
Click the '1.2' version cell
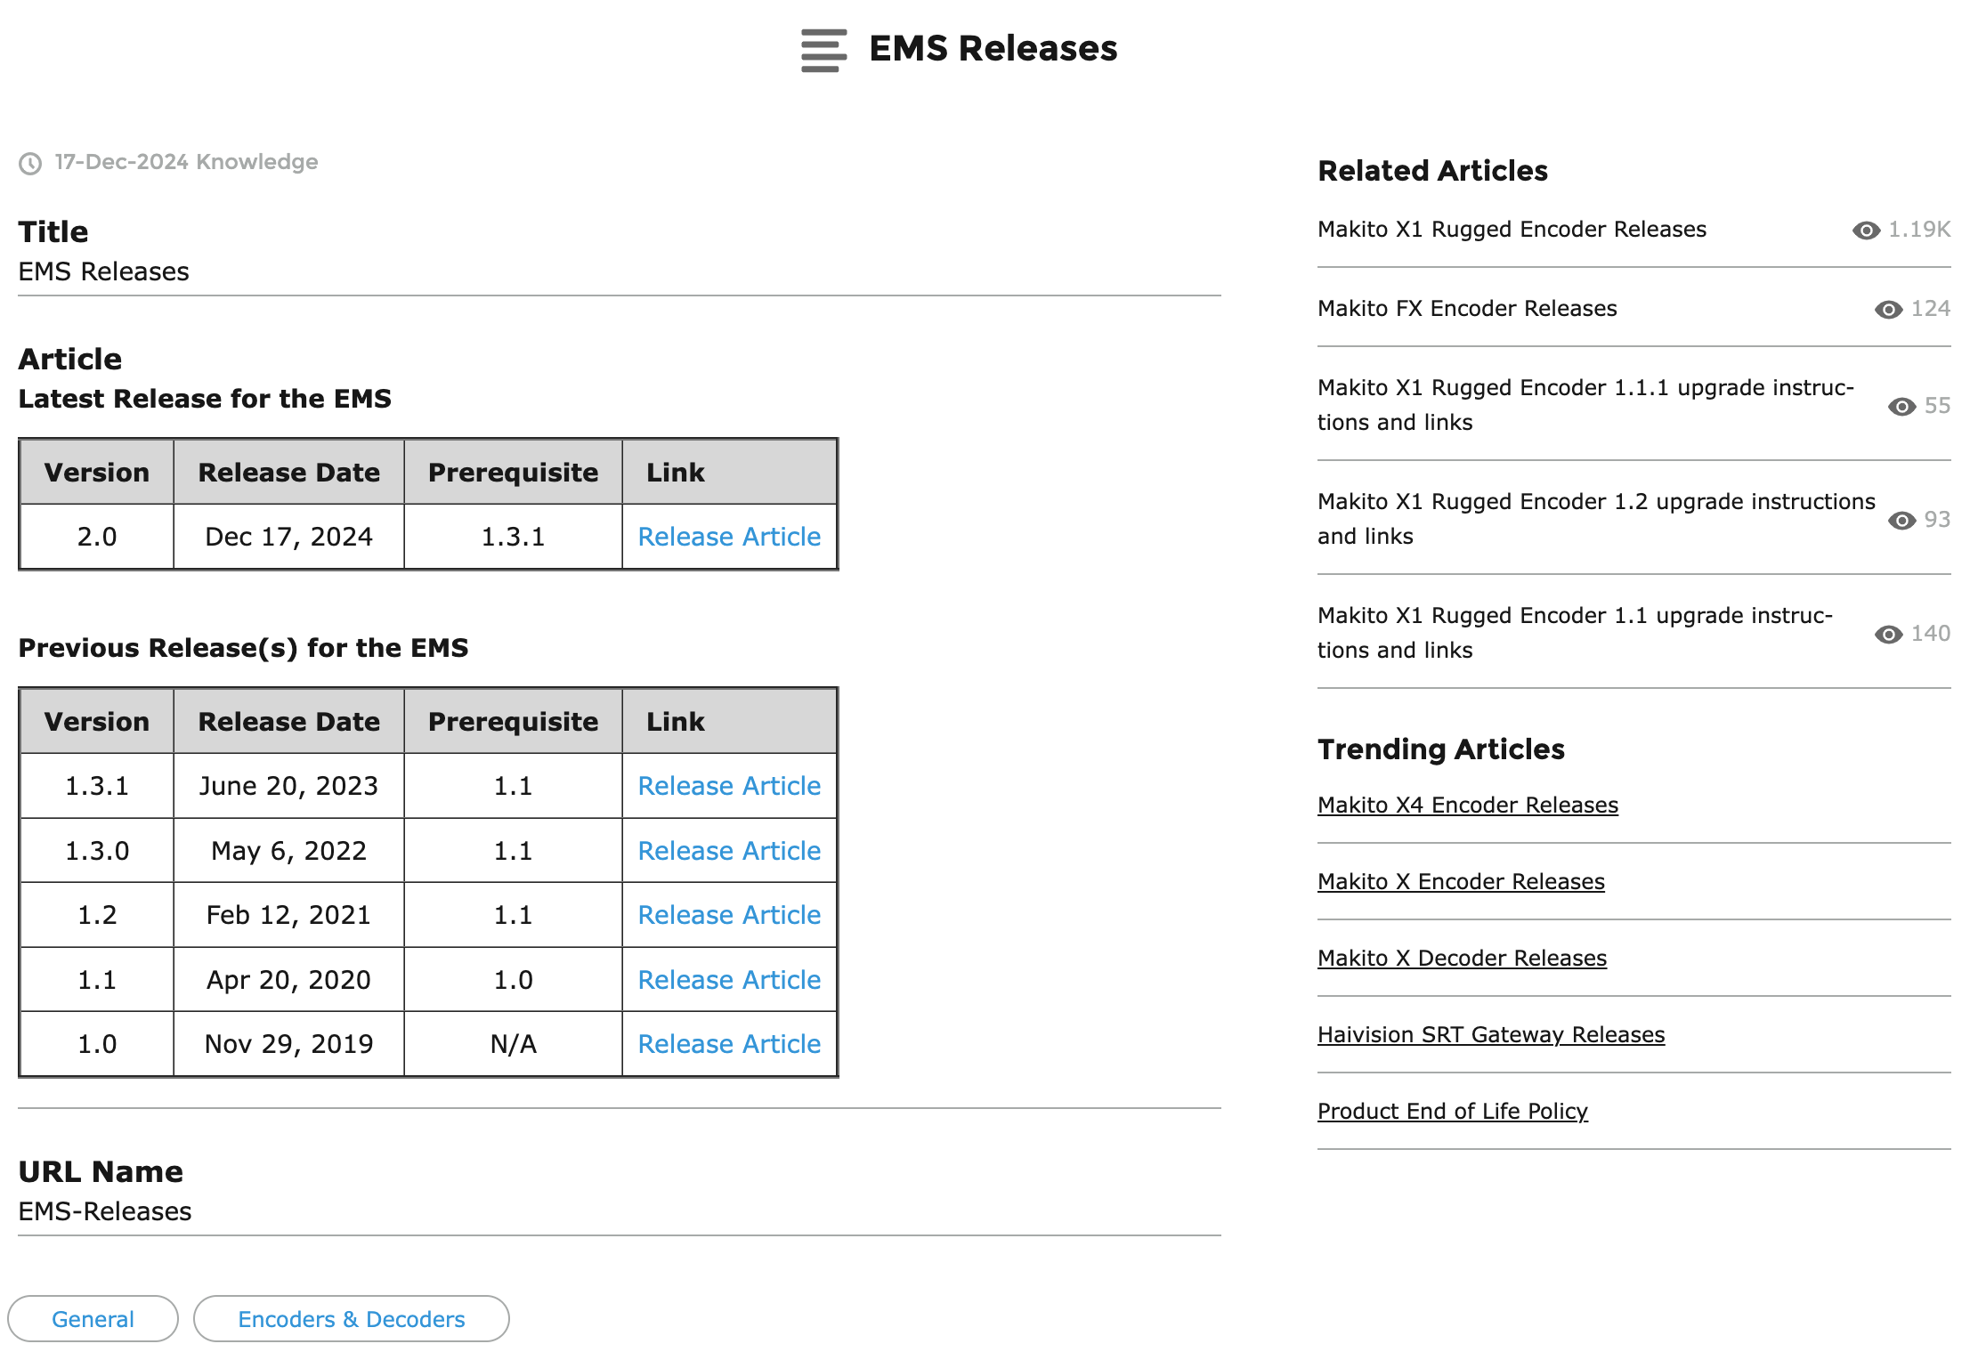pyautogui.click(x=97, y=915)
